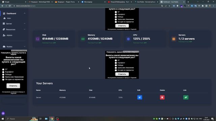Click the taskbar clock showing 22:47
216x121 pixels.
[206, 119]
